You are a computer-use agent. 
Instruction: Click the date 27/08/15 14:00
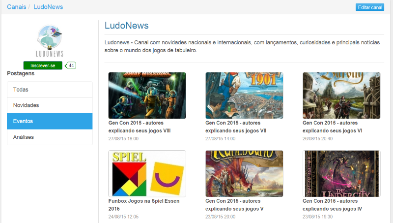coord(220,139)
